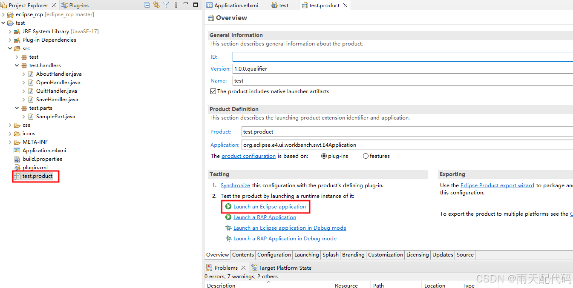Click the test.product file icon in tree

point(17,176)
